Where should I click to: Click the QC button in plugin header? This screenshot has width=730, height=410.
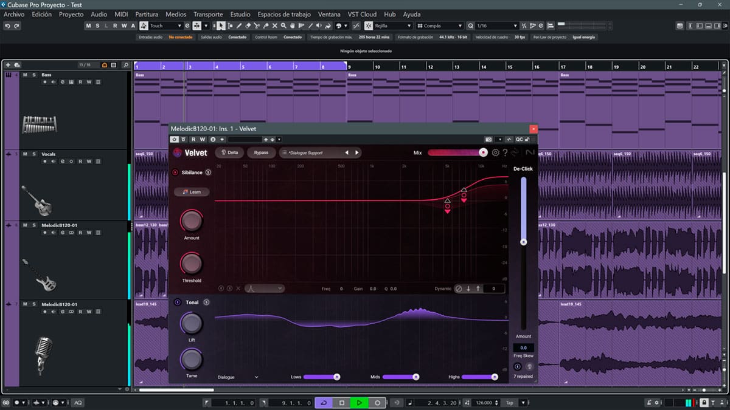[x=519, y=139]
